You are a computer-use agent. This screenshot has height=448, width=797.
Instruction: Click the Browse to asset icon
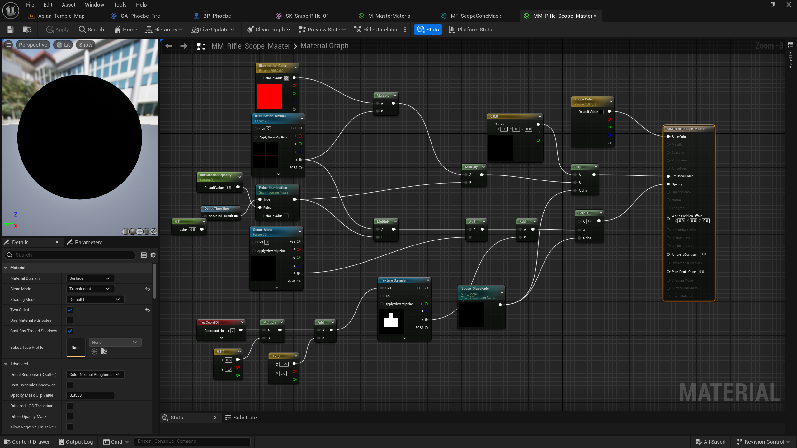point(27,30)
